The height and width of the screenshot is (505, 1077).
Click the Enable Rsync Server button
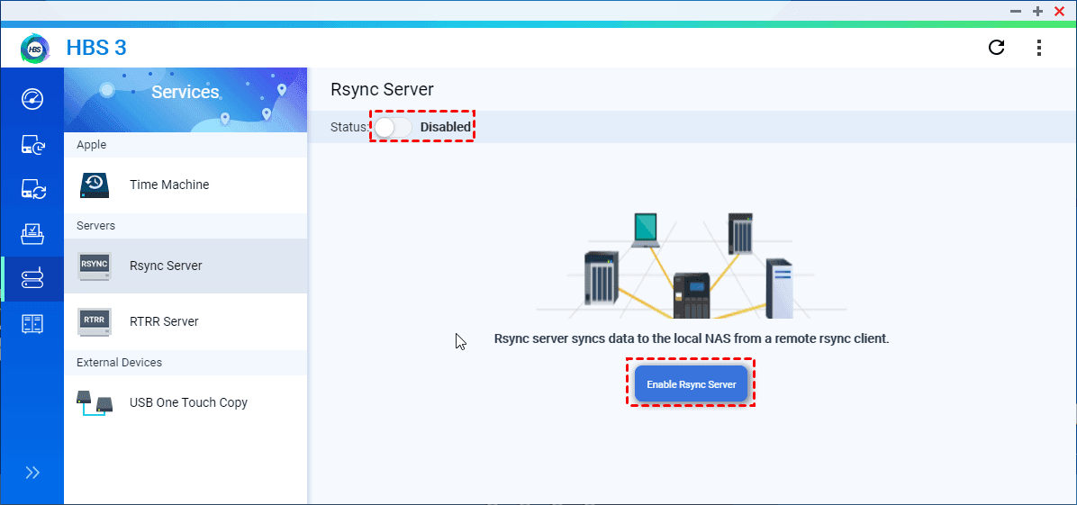(691, 384)
